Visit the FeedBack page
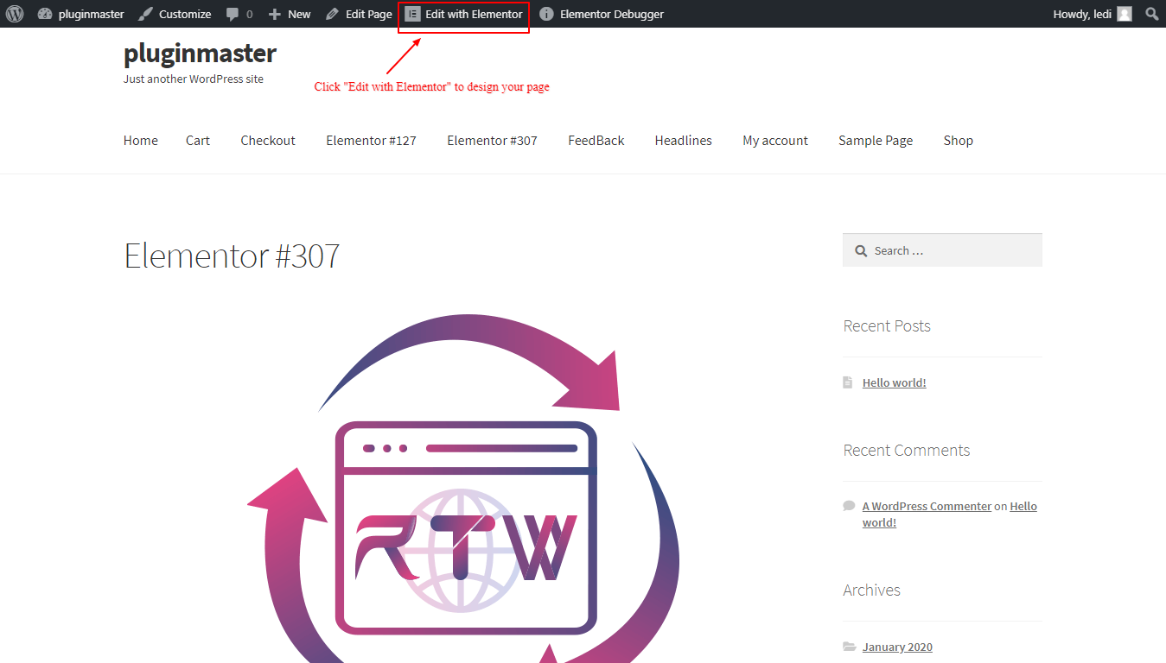1166x663 pixels. pyautogui.click(x=596, y=141)
